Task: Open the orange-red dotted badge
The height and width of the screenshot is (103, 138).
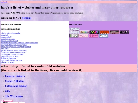Action: pyautogui.click(x=105, y=32)
